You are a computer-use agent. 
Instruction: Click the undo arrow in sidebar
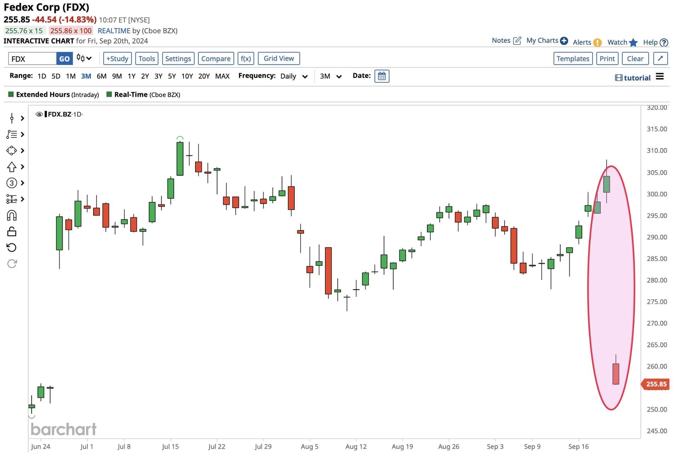pyautogui.click(x=12, y=247)
